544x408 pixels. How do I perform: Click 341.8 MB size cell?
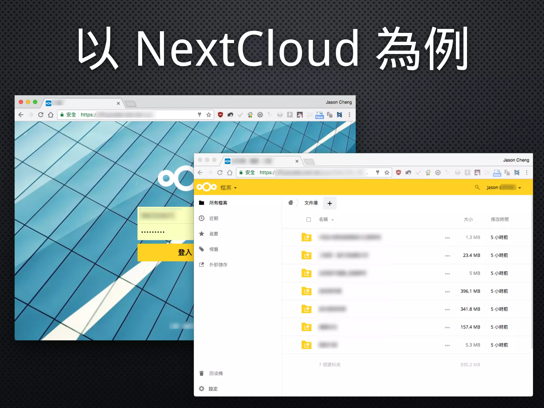point(470,309)
